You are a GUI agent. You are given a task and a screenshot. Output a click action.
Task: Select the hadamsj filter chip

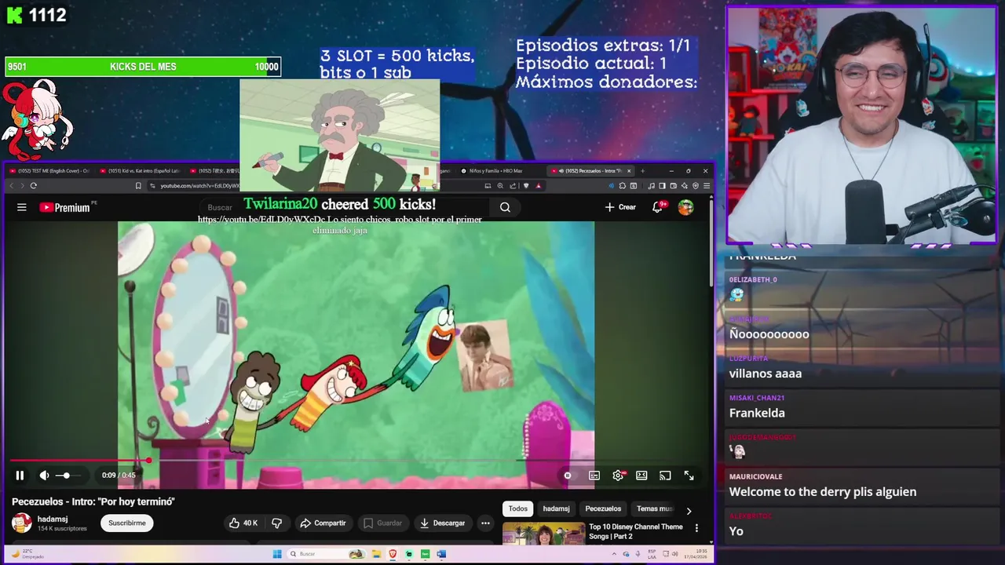tap(557, 508)
